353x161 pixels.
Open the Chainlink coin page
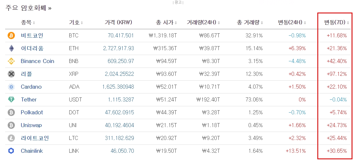(32, 151)
